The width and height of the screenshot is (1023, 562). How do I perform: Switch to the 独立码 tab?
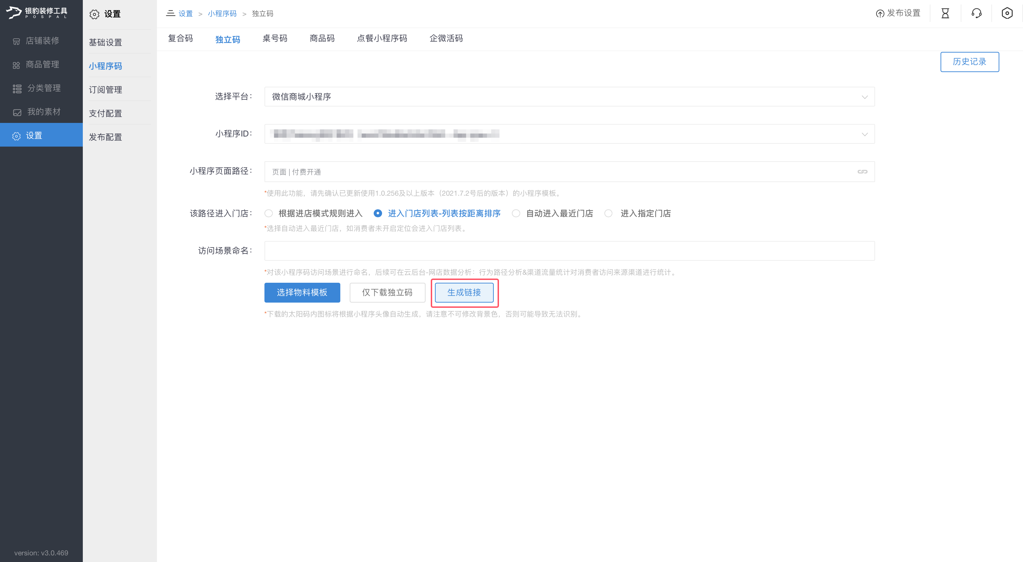(228, 40)
